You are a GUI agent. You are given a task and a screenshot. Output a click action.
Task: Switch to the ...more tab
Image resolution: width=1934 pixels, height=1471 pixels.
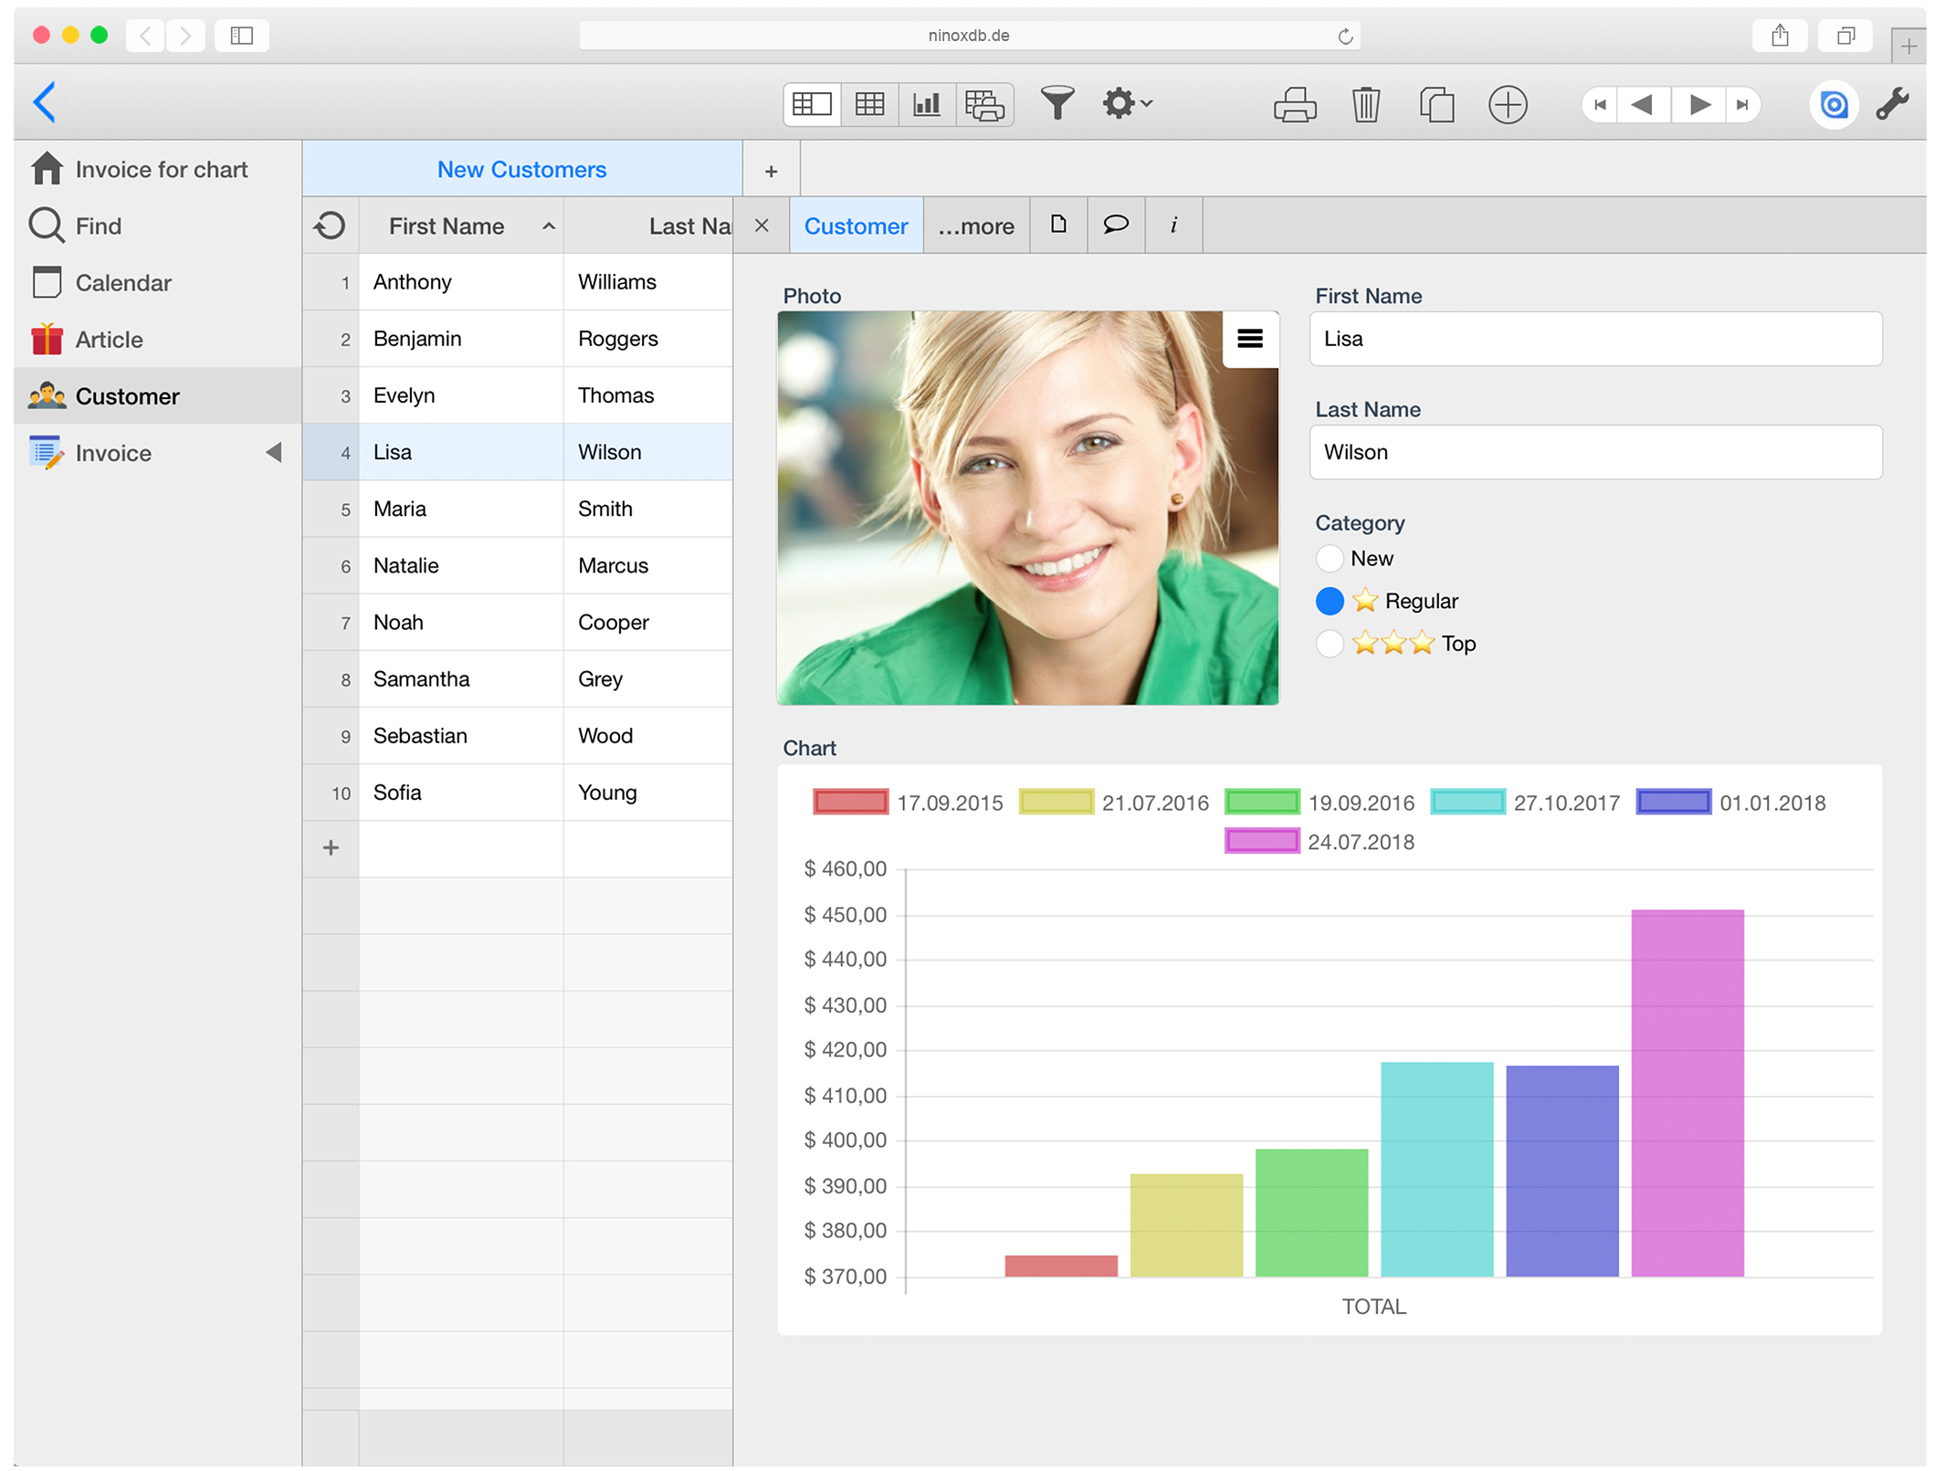point(975,226)
